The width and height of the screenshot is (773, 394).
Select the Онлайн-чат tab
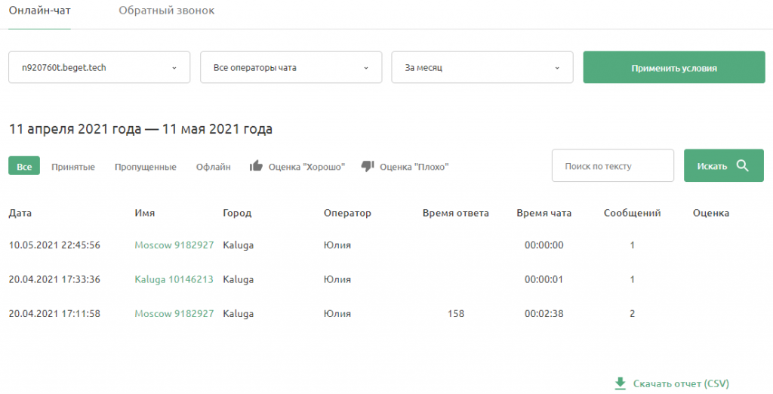click(39, 11)
